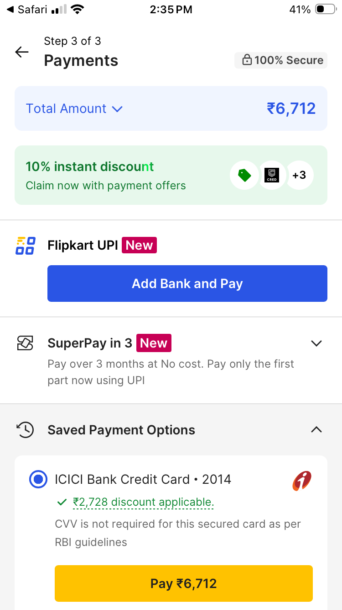Select the ICICI Bank Credit Card radio button
Screen dimensions: 342x610
pos(38,479)
